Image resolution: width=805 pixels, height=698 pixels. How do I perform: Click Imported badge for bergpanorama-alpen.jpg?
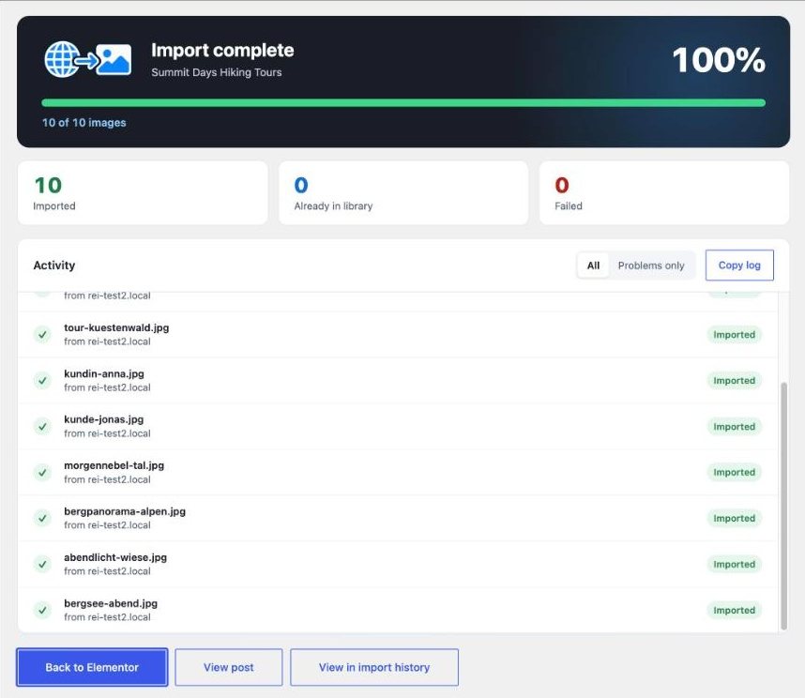point(734,519)
